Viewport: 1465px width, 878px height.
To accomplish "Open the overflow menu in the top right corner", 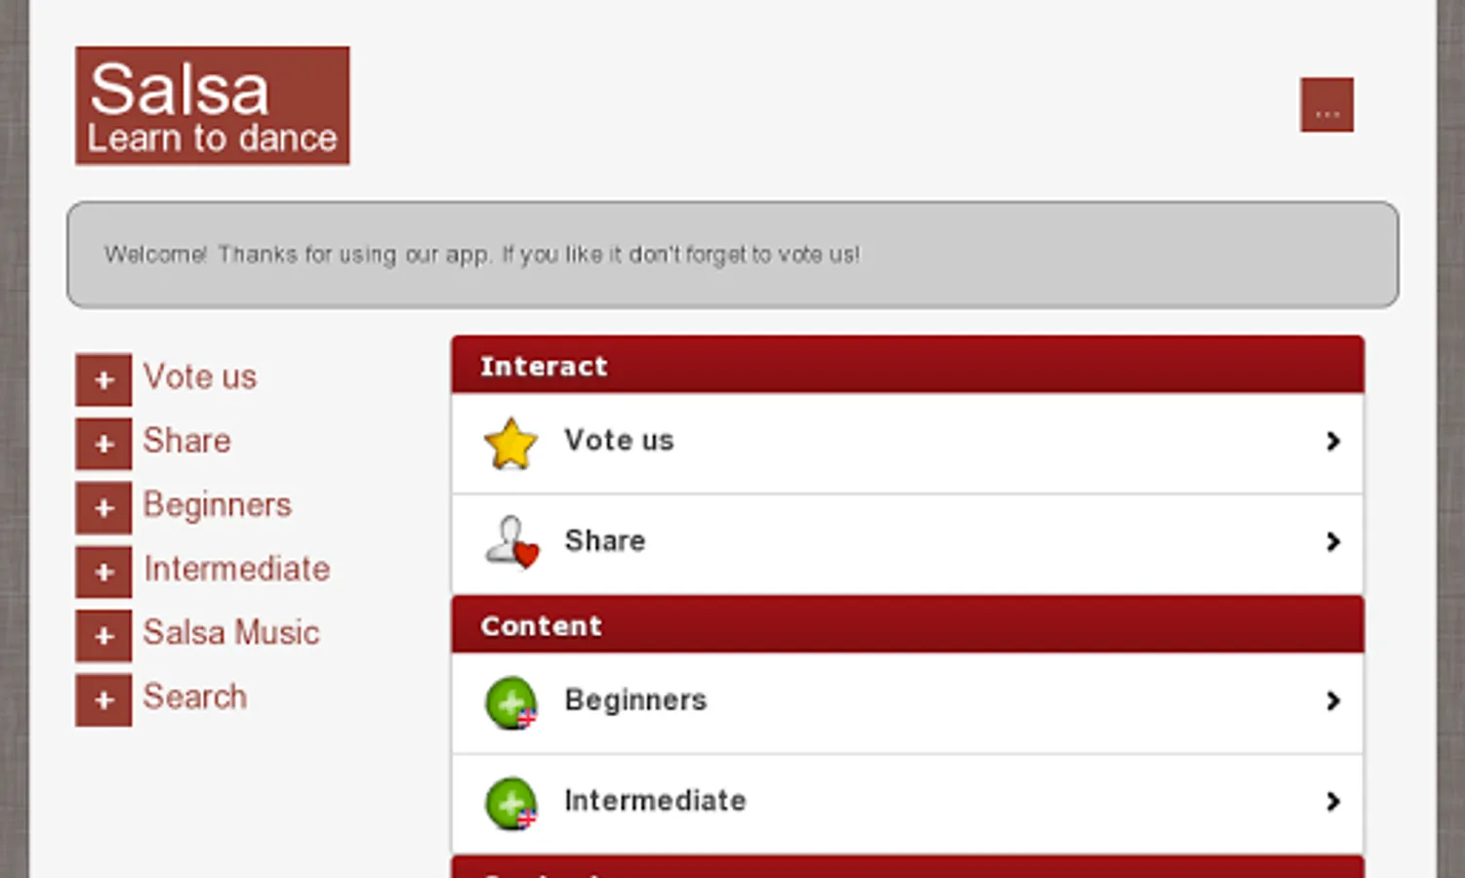I will [1326, 106].
